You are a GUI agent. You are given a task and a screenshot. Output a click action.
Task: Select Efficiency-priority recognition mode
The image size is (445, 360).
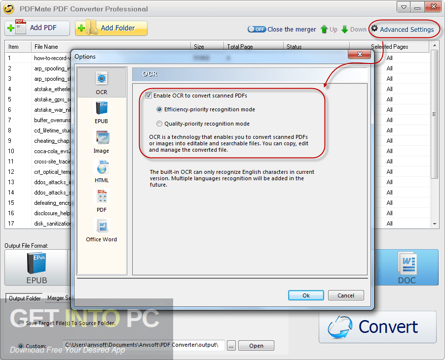[159, 109]
